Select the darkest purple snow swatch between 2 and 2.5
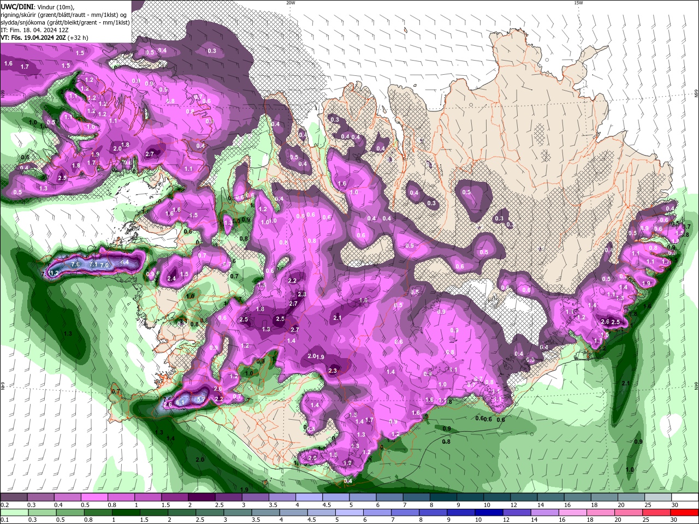Image resolution: width=699 pixels, height=524 pixels. tap(202, 497)
